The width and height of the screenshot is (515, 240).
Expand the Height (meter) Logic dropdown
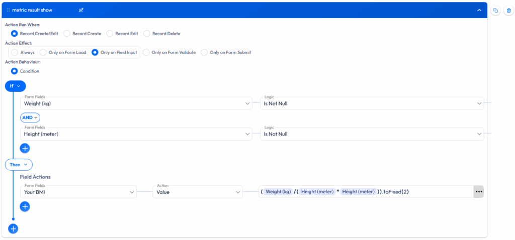(x=372, y=134)
